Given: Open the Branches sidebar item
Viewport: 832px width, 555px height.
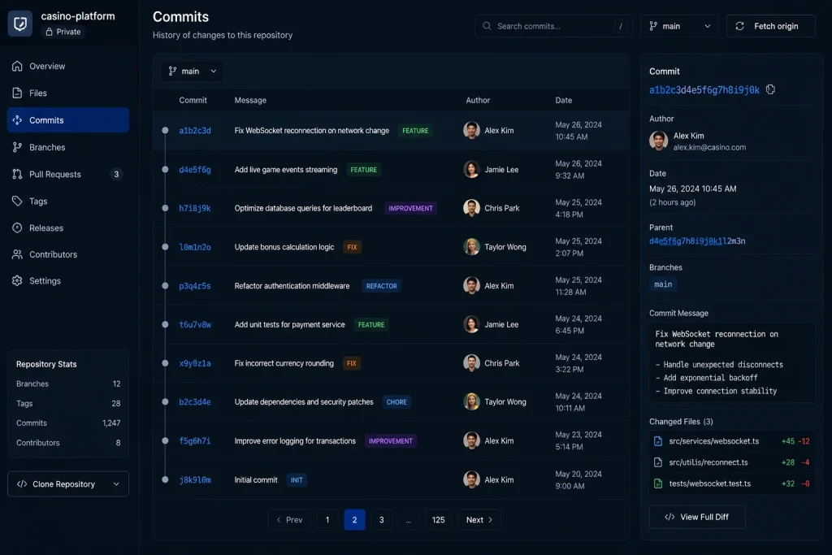Looking at the screenshot, I should pos(68,147).
